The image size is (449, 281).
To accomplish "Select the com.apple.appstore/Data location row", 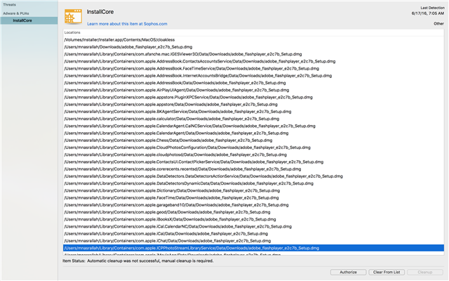I will coord(253,105).
